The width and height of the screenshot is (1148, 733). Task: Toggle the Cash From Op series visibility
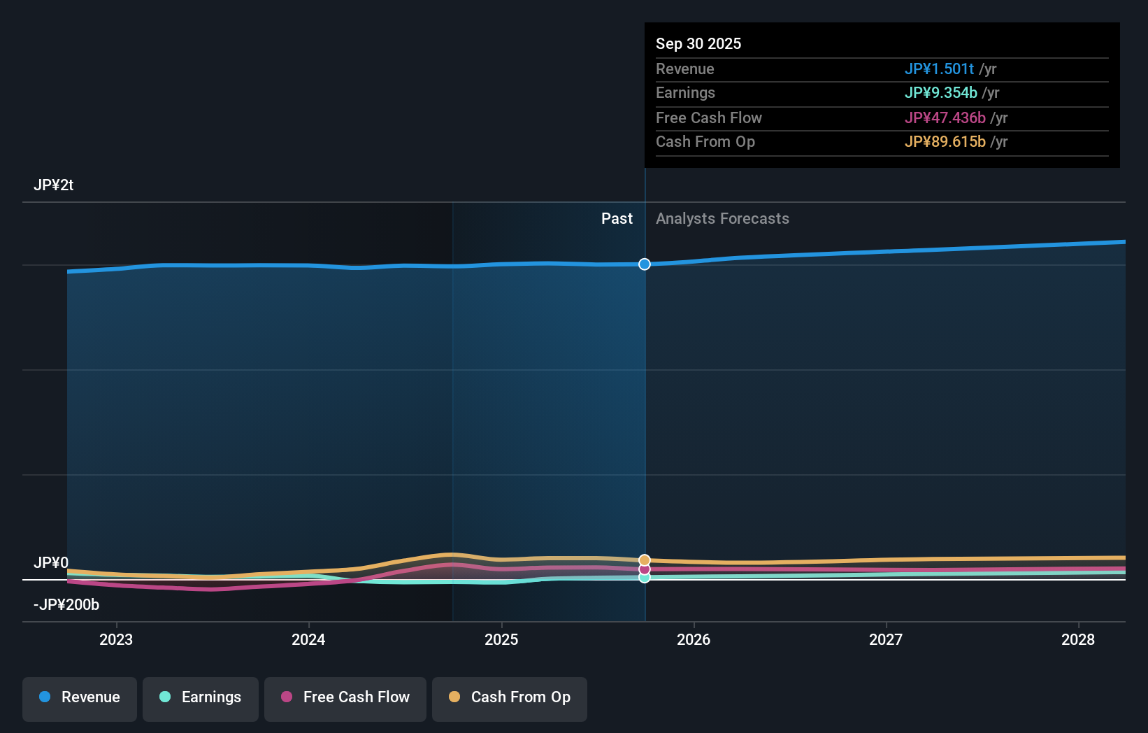pyautogui.click(x=510, y=697)
